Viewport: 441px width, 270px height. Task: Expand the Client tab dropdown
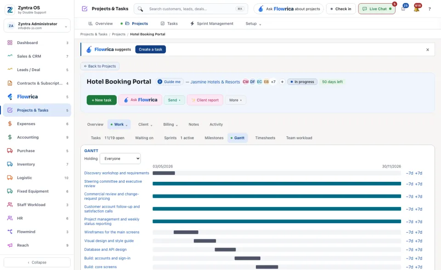[x=145, y=124]
